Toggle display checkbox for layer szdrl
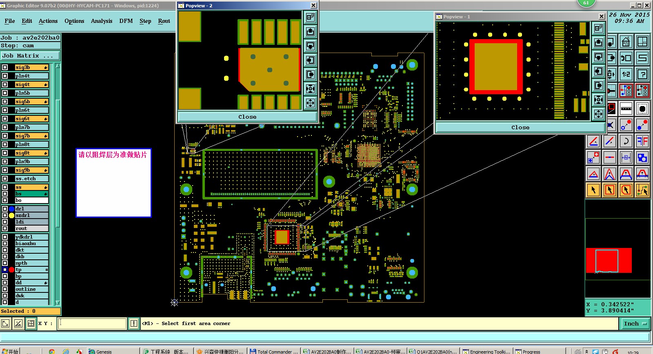This screenshot has width=653, height=354. [5, 215]
